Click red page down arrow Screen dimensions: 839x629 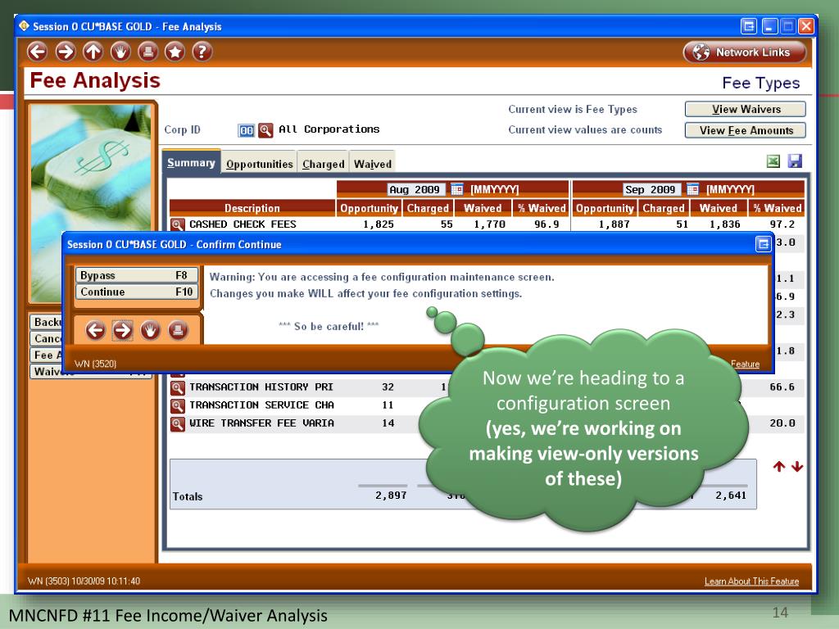click(x=797, y=466)
